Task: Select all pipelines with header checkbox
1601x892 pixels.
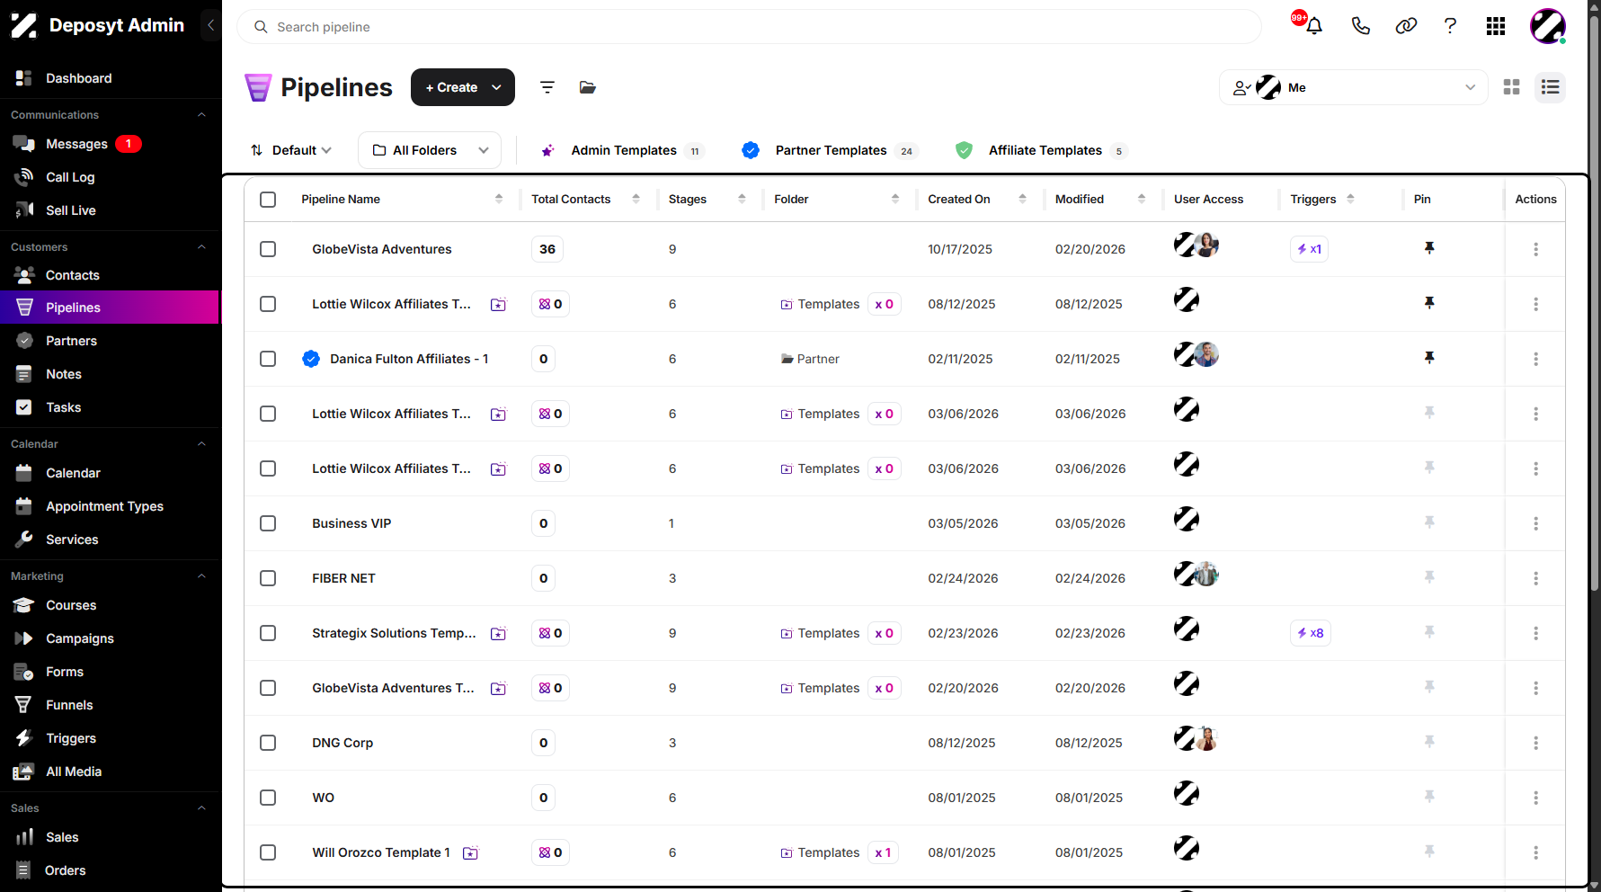Action: pos(268,200)
